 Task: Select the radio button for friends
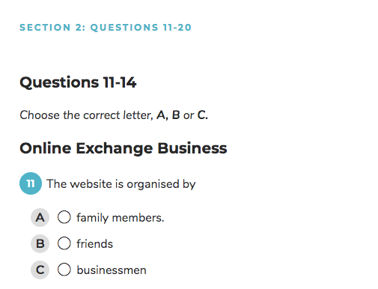point(64,243)
